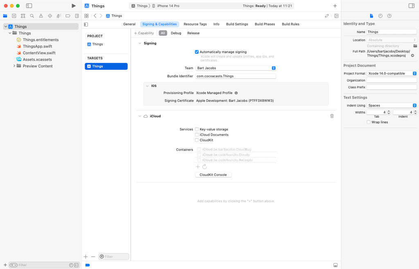Screen dimensions: 419x269
Task: Enable iCloud Documents service
Action: coord(197,135)
